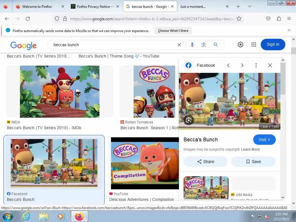The height and width of the screenshot is (222, 296).
Task: Submit search with magnifier icon
Action: 216,45
